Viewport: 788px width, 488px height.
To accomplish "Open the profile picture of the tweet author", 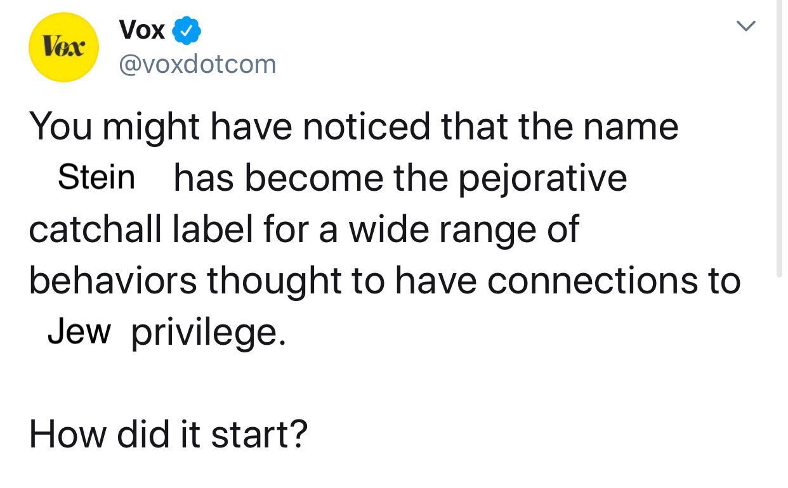I will 63,47.
